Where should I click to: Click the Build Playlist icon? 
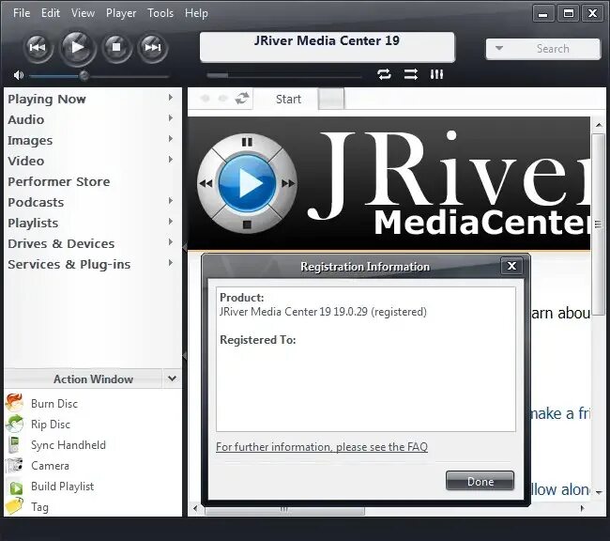[x=16, y=487]
